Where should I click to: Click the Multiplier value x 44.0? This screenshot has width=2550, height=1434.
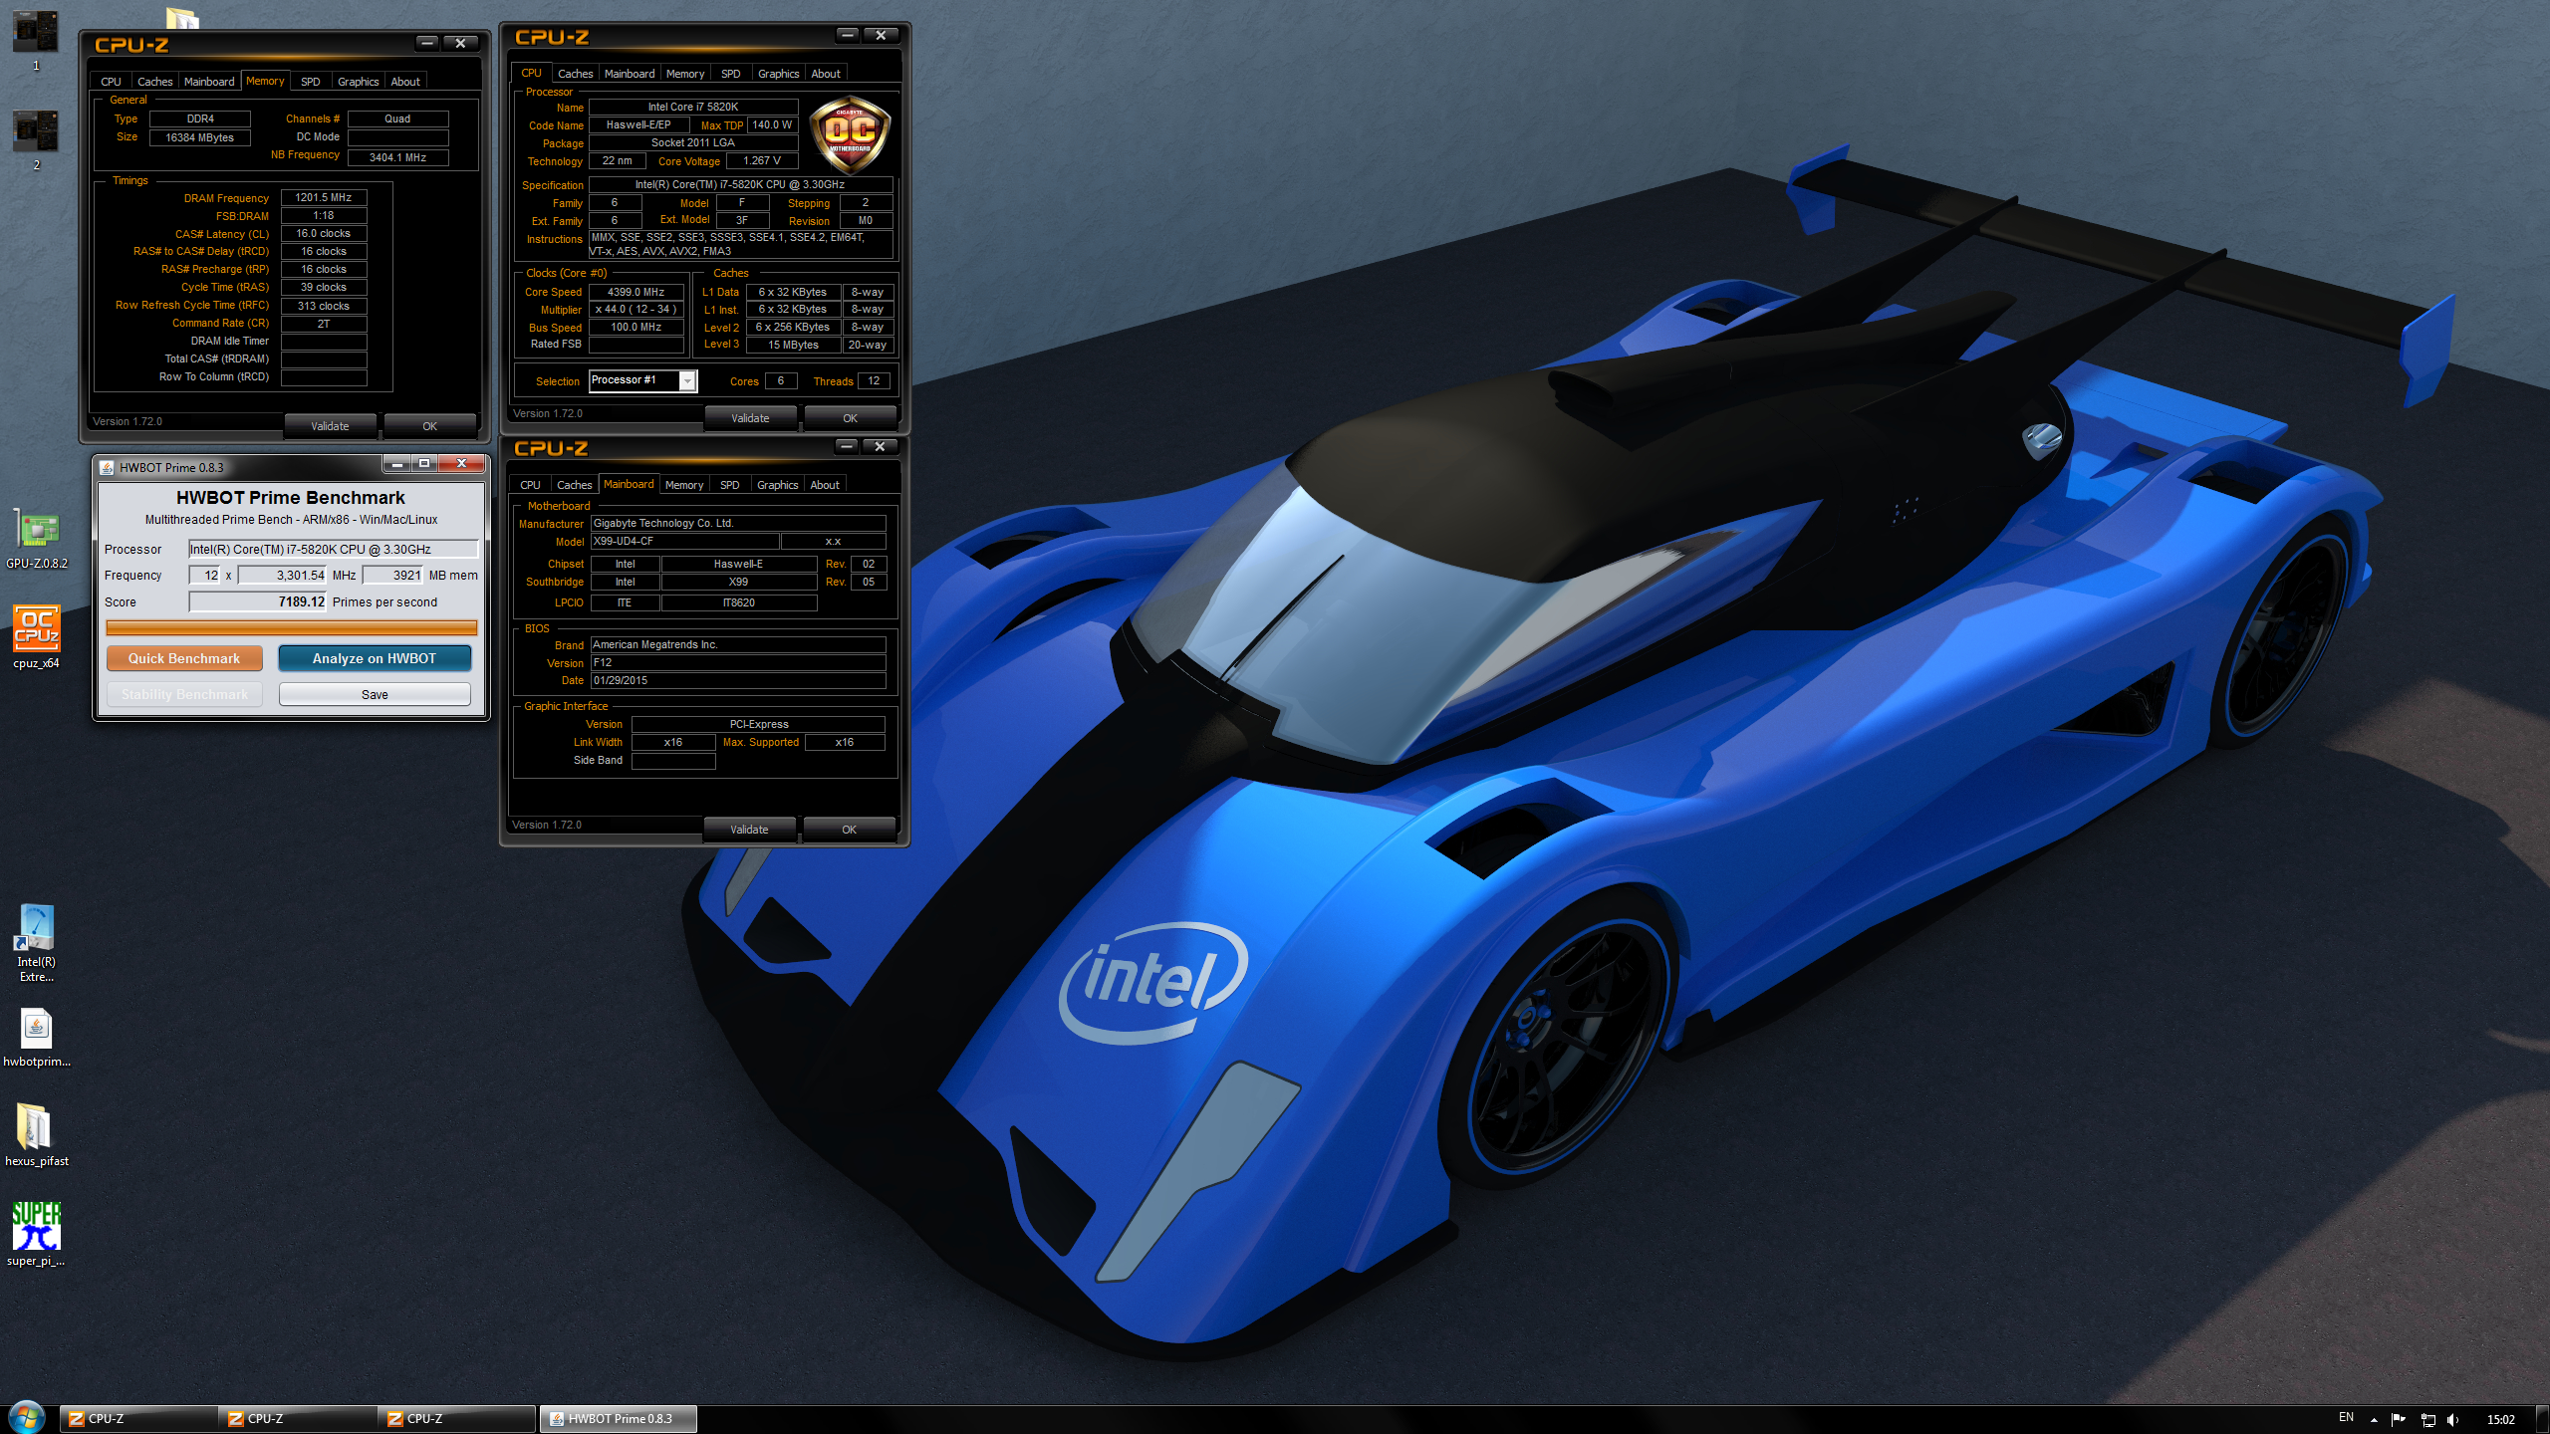636,309
